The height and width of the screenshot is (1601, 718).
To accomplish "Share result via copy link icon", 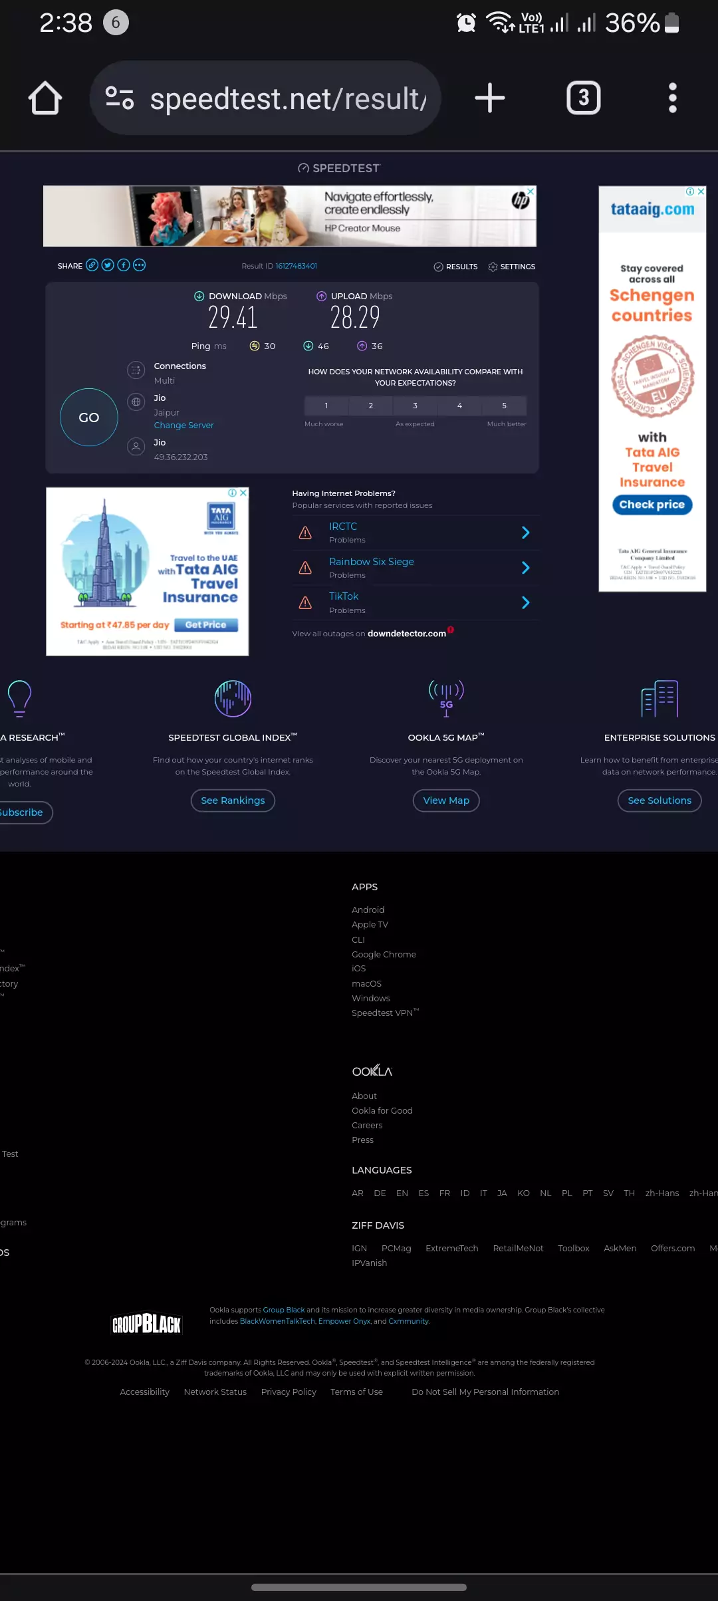I will 92,265.
